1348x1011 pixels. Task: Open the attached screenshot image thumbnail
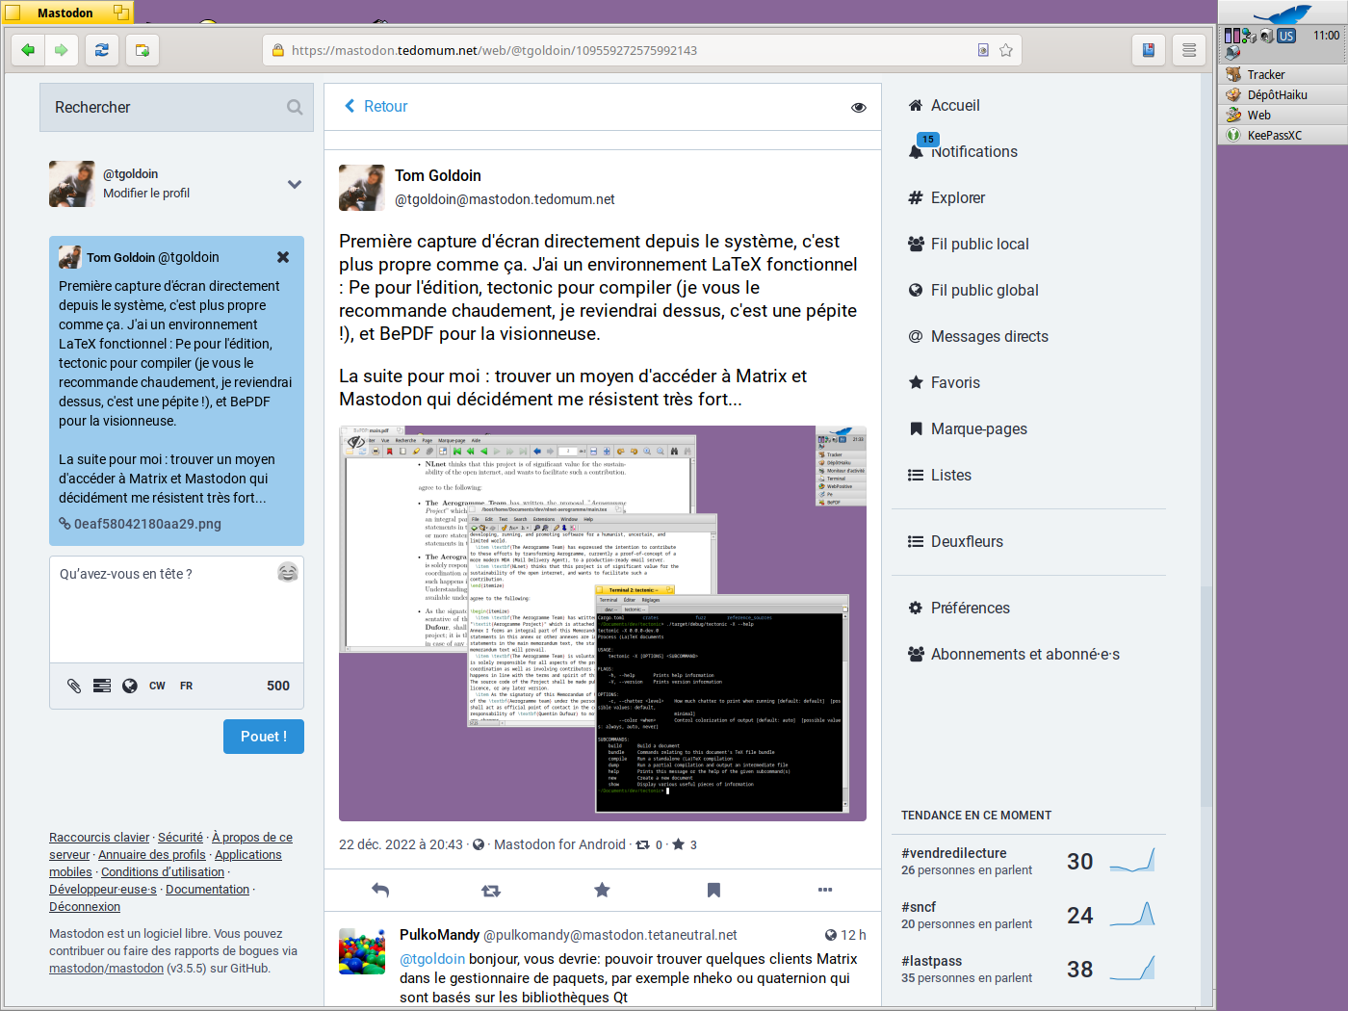coord(602,623)
